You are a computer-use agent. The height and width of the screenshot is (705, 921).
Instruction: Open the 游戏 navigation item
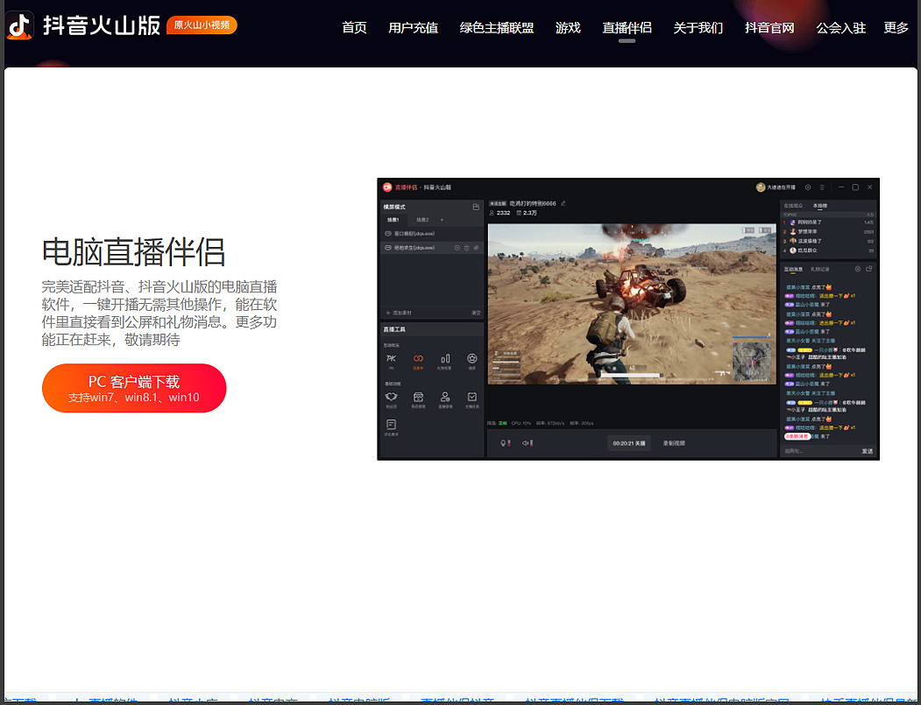point(568,28)
